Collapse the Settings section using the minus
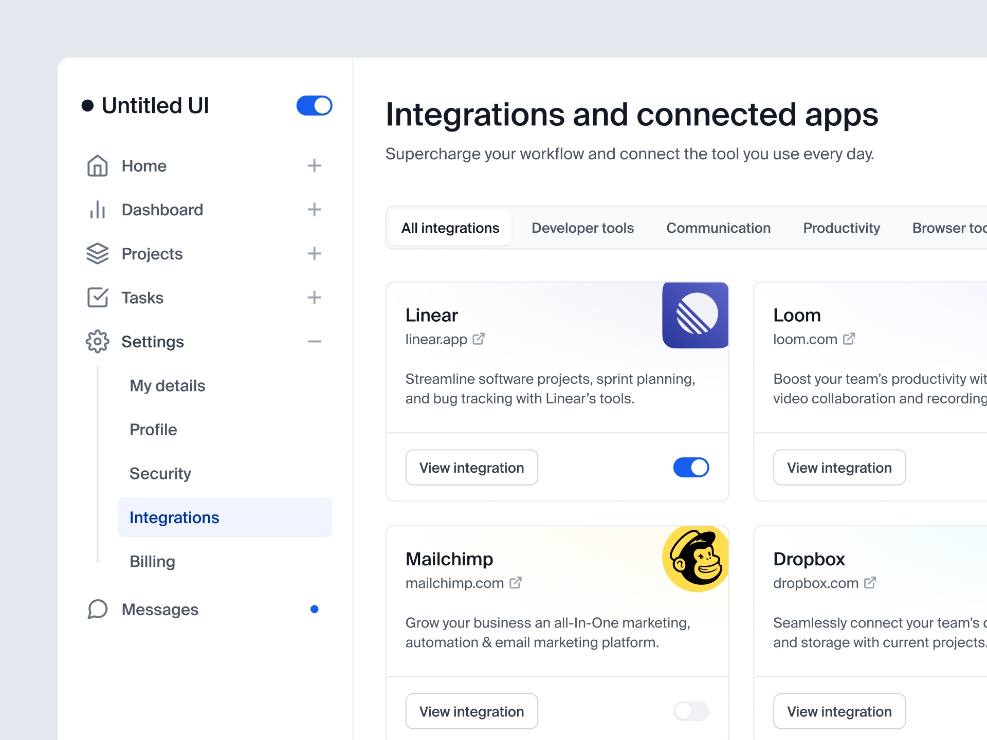 [x=314, y=341]
